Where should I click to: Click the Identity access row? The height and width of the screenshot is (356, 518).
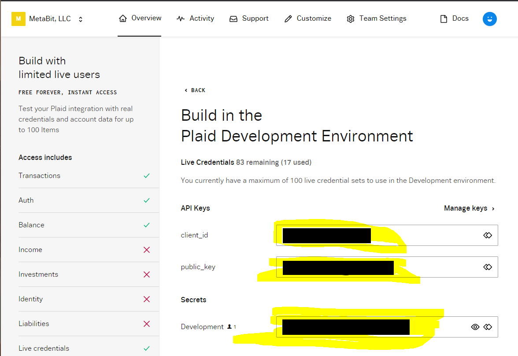[89, 299]
